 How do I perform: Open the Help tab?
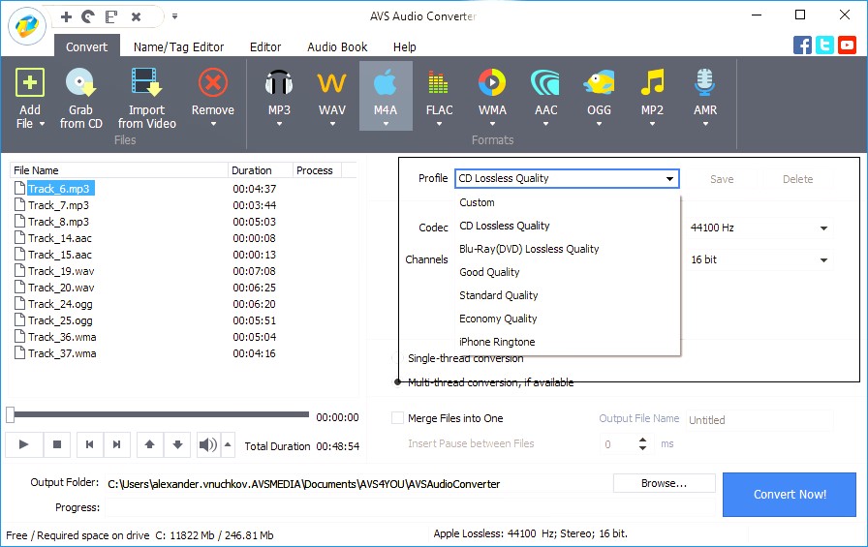coord(404,47)
